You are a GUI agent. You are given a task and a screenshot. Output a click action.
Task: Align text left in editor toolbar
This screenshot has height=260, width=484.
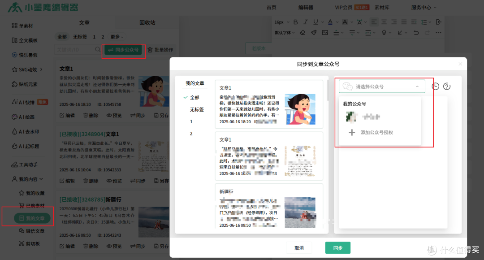pos(374,22)
